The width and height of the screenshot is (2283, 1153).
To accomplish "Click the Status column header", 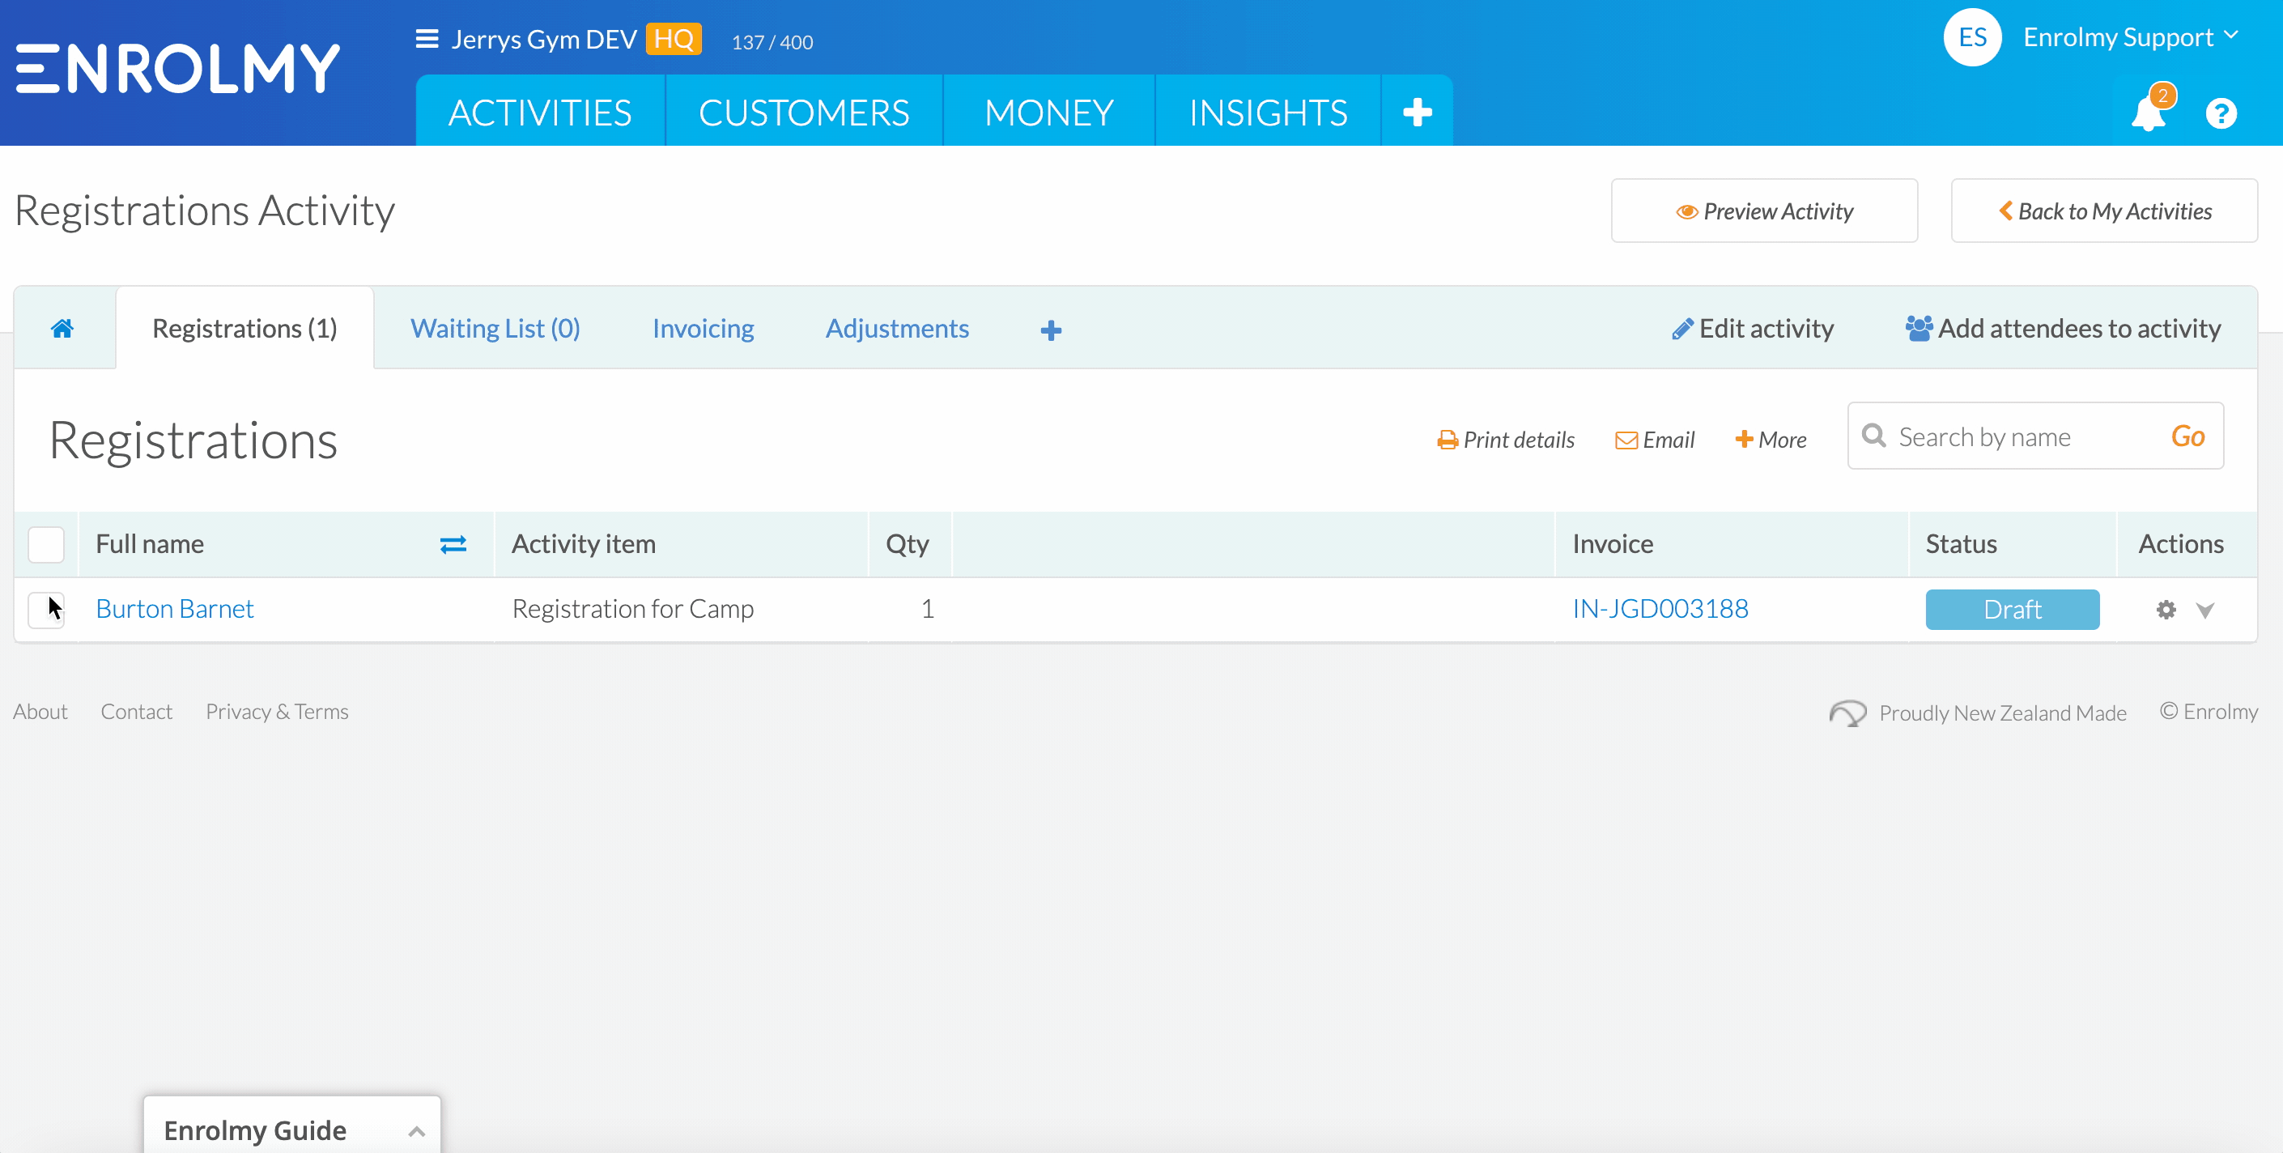I will (x=1961, y=544).
